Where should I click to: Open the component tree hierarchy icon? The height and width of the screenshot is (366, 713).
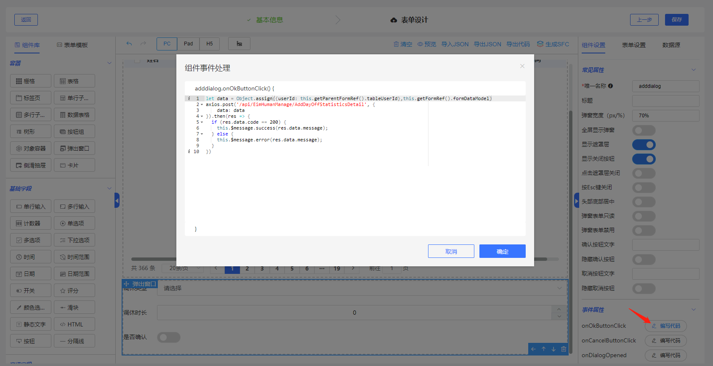tap(239, 44)
